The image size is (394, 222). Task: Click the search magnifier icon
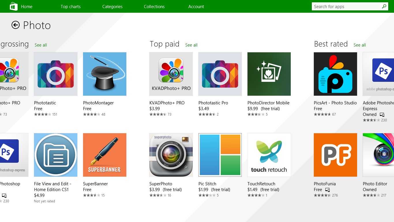[x=384, y=6]
